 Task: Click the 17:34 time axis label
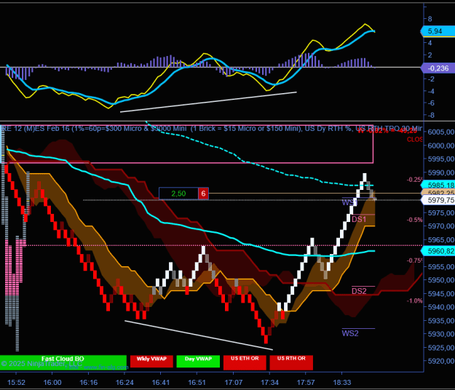click(269, 383)
